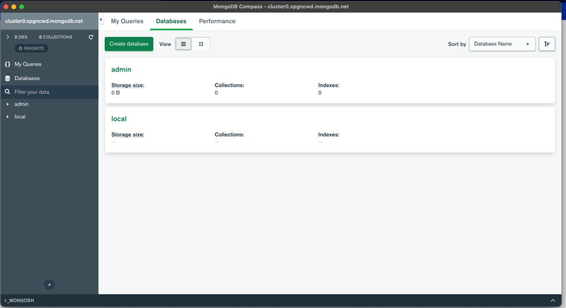Click the 0 COLLECTIONS counter
Image resolution: width=566 pixels, height=308 pixels.
coord(56,37)
